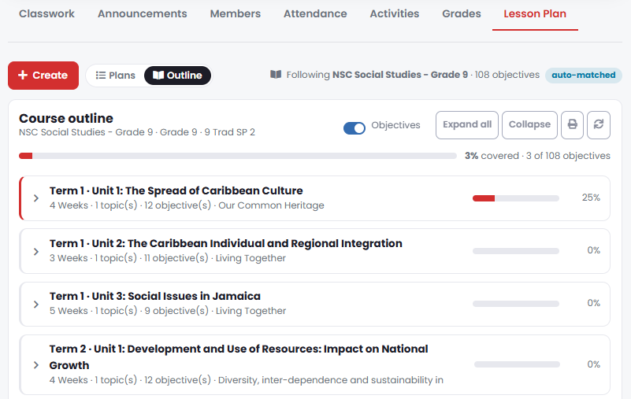The height and width of the screenshot is (399, 631).
Task: Click '5 Weeks · 1 topic(s) · 9 objective(s)' text
Action: pyautogui.click(x=129, y=311)
